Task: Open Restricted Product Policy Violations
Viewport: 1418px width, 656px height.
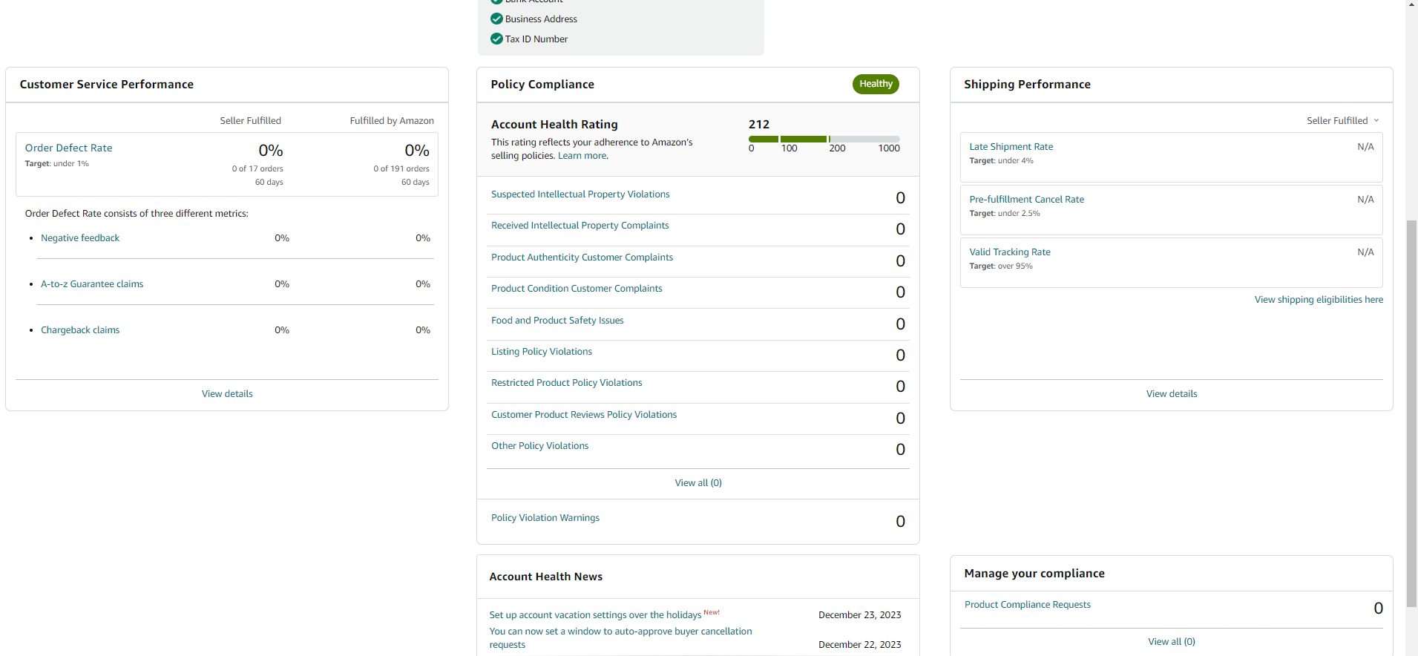Action: (567, 383)
